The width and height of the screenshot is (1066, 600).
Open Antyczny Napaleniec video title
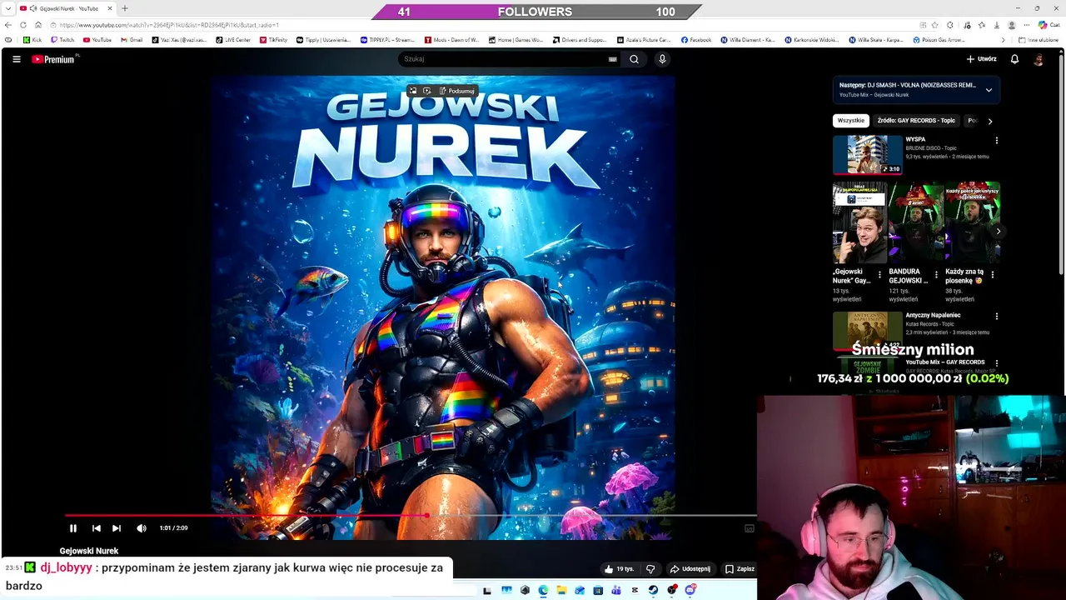(933, 315)
